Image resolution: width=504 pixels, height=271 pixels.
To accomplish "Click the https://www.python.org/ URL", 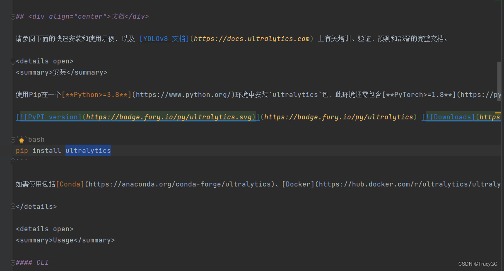I will click(183, 95).
